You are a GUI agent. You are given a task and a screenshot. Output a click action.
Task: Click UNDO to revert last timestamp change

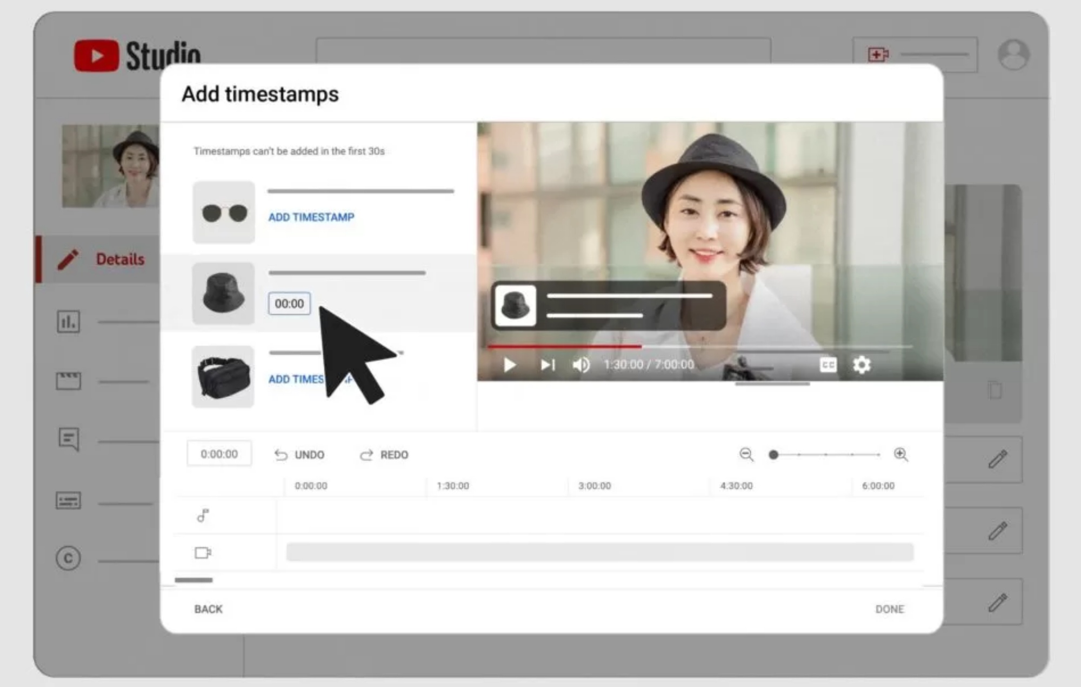[300, 454]
